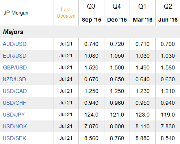The image size is (180, 144).
Task: Open the EUR/USD currency pair link
Action: 15,56
